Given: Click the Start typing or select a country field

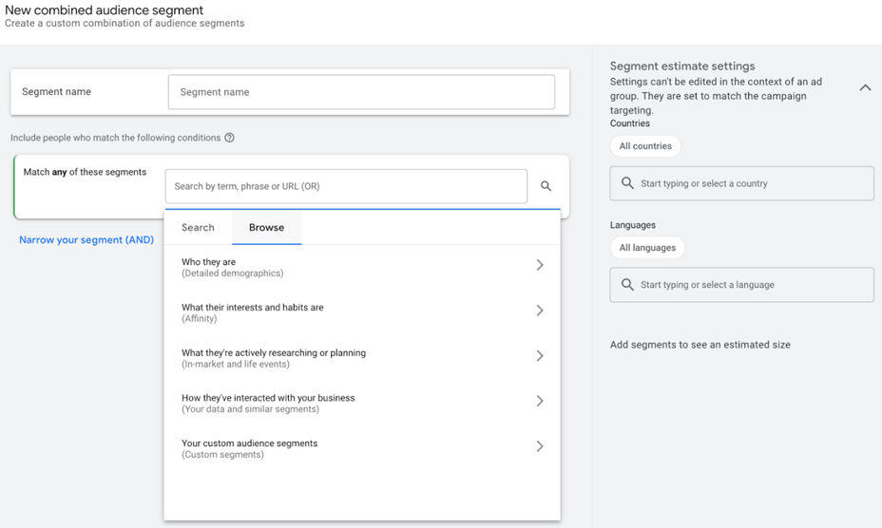Looking at the screenshot, I should [x=742, y=183].
